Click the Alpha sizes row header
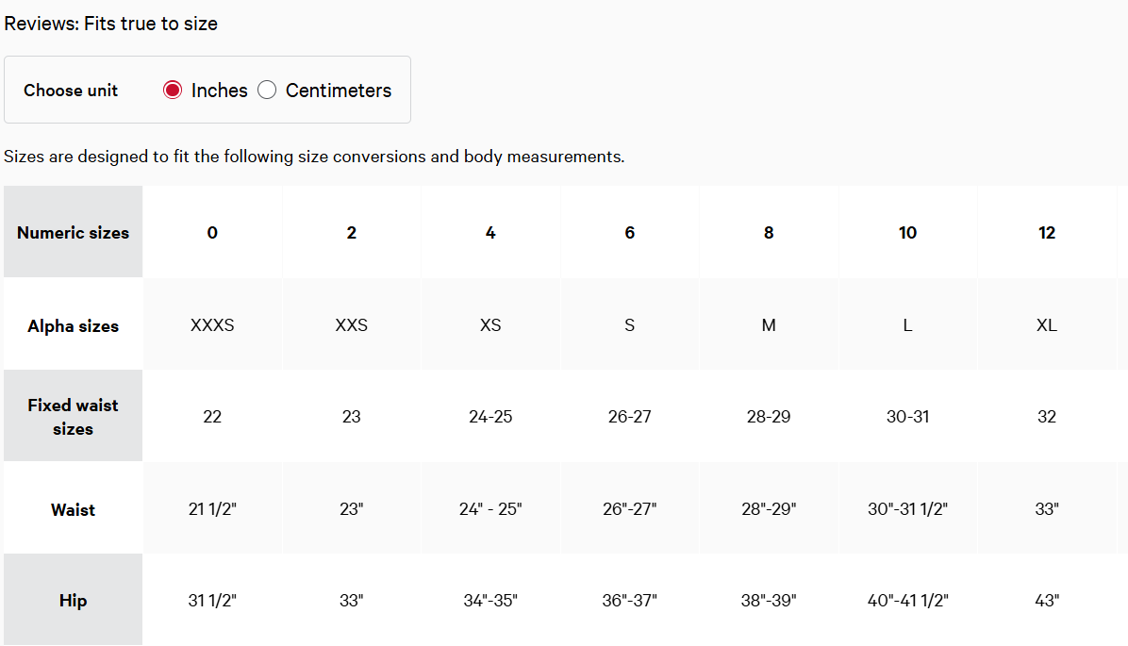 point(74,324)
